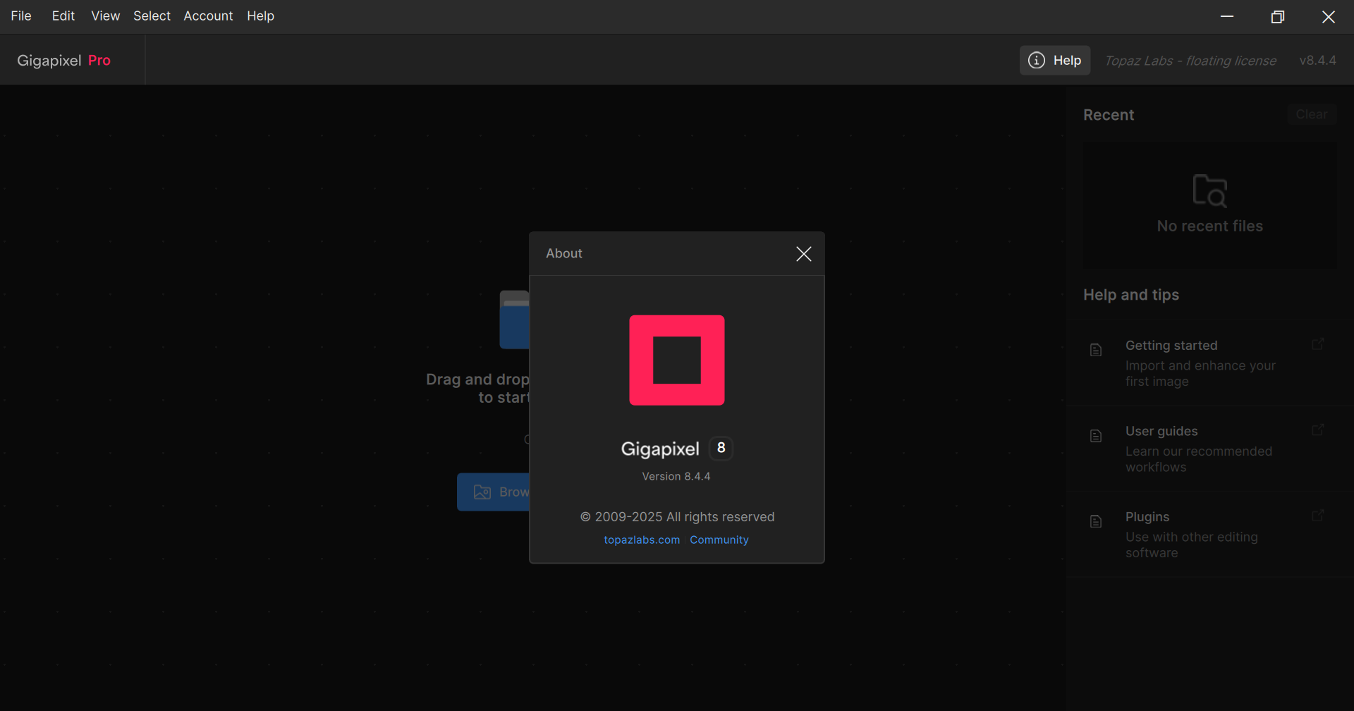Open the Account menu

(208, 16)
